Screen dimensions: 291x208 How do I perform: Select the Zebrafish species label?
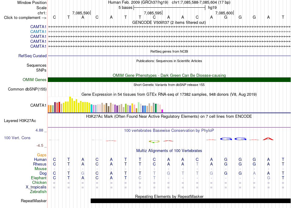pos(38,191)
